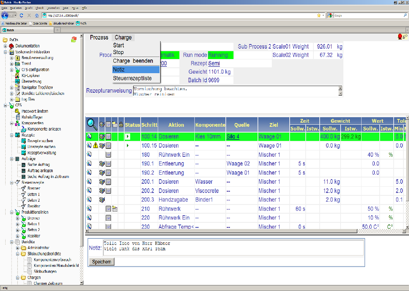Open the detail icon for step 200.3 Handzugabe
The height and width of the screenshot is (291, 409).
point(89,200)
